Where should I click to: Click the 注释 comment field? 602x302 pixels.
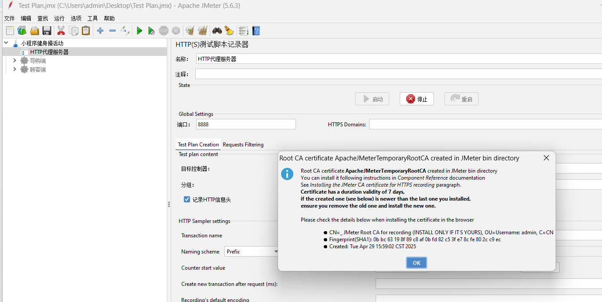[399, 74]
